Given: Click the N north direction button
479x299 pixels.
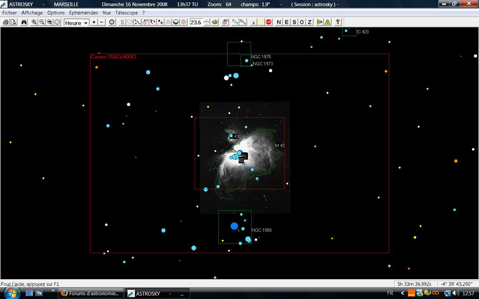Looking at the screenshot, I should point(279,22).
